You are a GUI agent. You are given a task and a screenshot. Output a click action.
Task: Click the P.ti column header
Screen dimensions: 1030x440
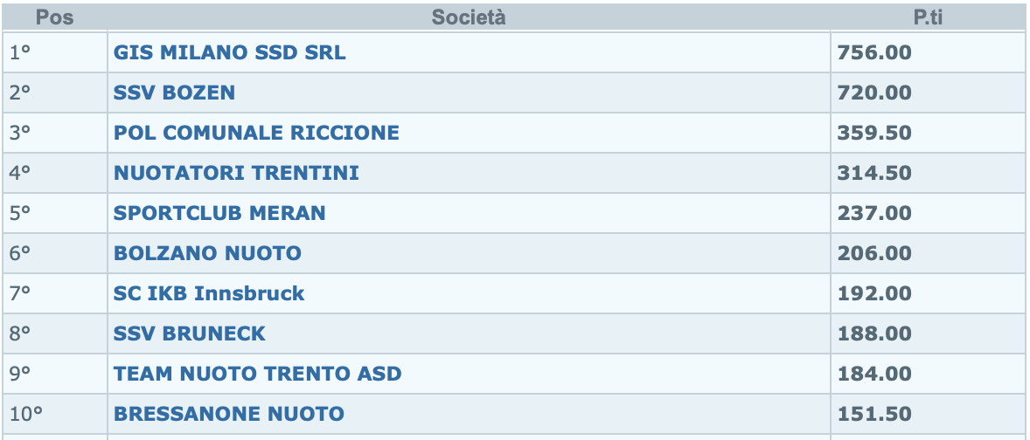[x=928, y=17]
